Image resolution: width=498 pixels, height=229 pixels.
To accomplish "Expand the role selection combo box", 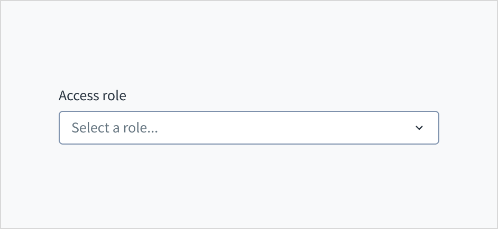I will pos(248,128).
